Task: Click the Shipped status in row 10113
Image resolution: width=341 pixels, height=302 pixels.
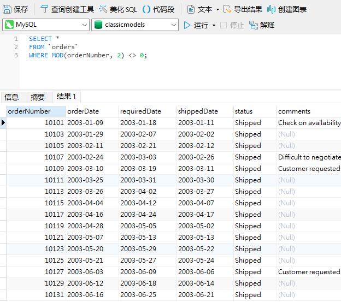Action: tap(255, 192)
